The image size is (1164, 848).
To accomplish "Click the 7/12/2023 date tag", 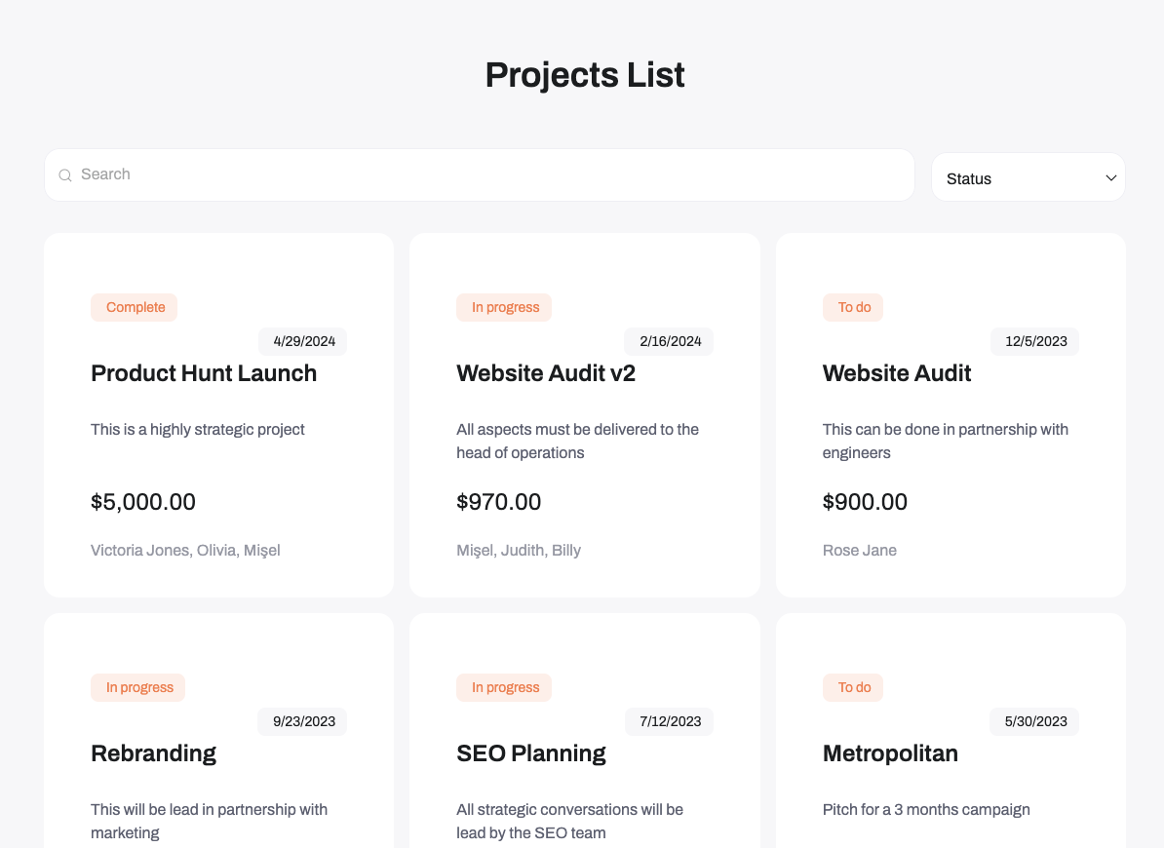I will coord(669,721).
